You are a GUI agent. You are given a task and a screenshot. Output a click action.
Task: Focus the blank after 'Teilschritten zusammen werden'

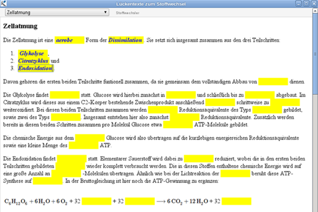pos(163,110)
